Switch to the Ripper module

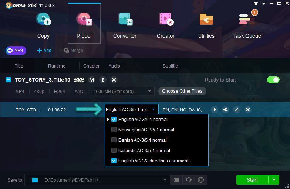click(84, 24)
